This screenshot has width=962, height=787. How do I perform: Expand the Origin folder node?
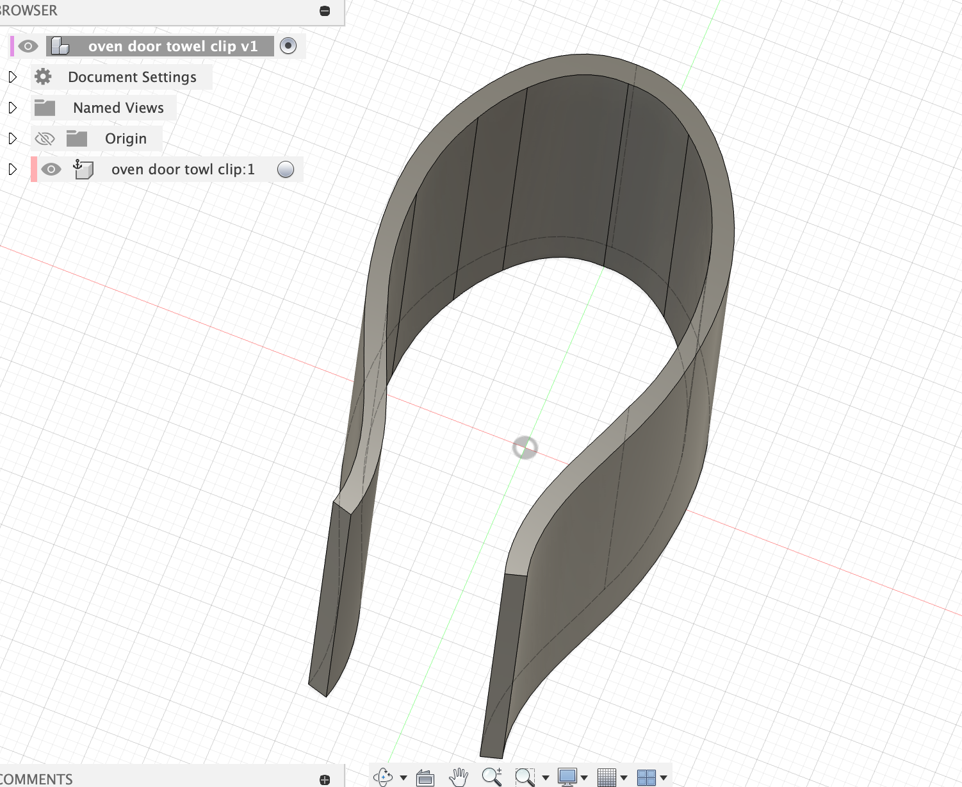point(12,138)
